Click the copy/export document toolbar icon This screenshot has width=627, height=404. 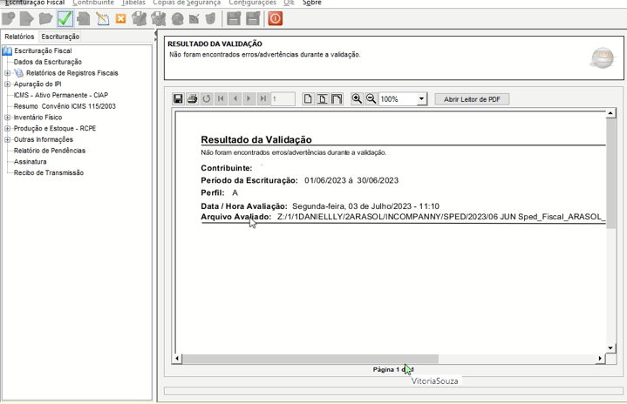pos(84,19)
